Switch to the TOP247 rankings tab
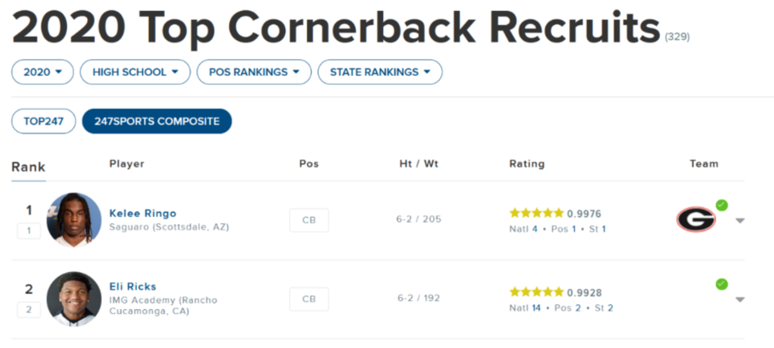The height and width of the screenshot is (348, 774). pyautogui.click(x=43, y=121)
